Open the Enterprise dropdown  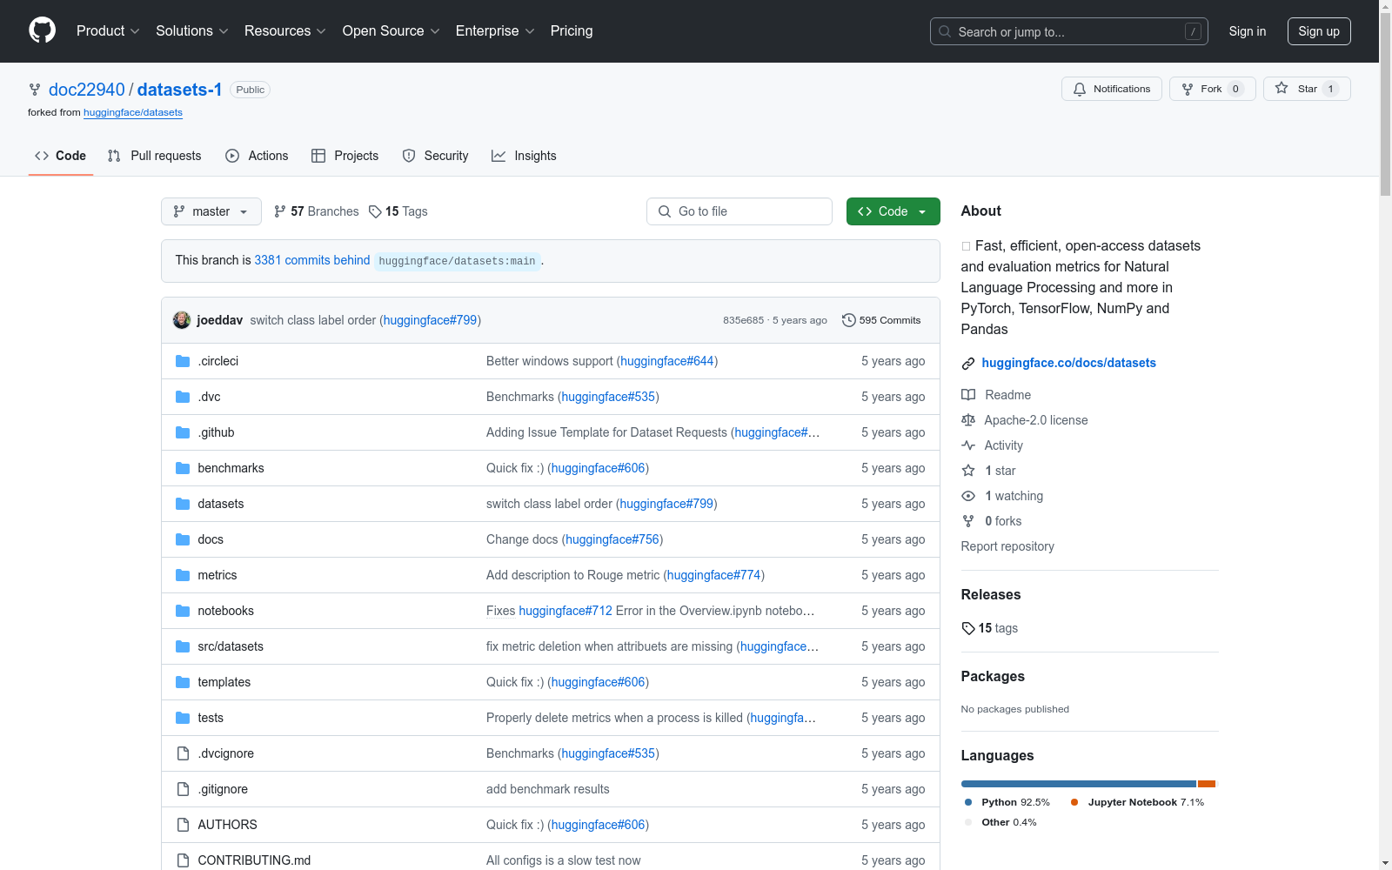(x=495, y=30)
